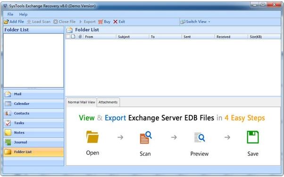Select Folder List in the navigation pane
This screenshot has height=177, width=284.
[33, 152]
